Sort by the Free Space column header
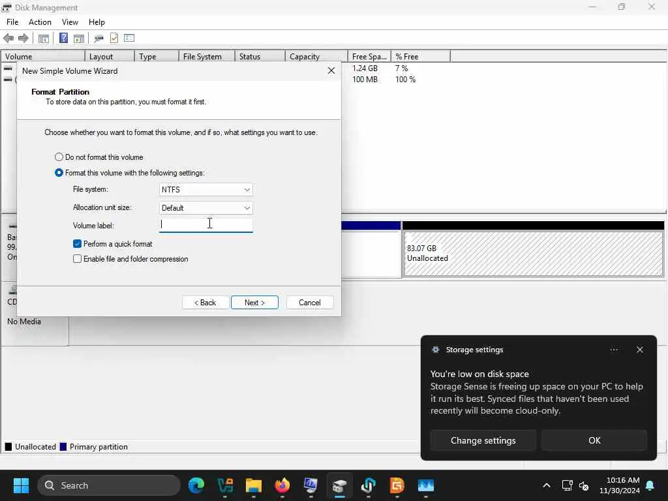Screen dimensions: 668x501 [x=369, y=56]
